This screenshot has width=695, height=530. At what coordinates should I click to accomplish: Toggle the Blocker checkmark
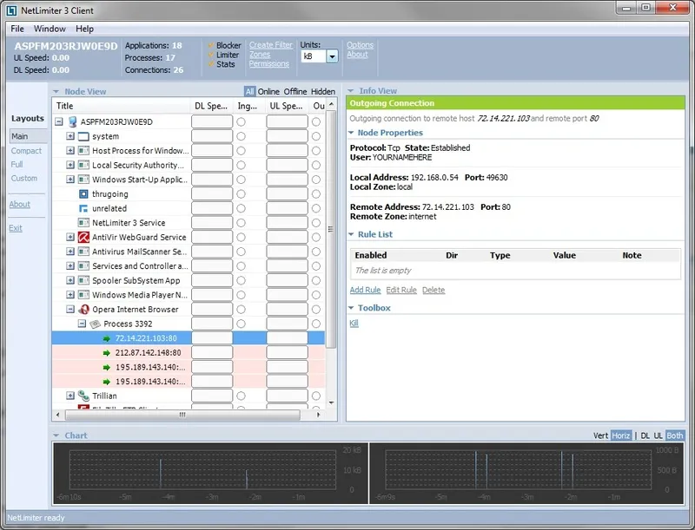211,45
